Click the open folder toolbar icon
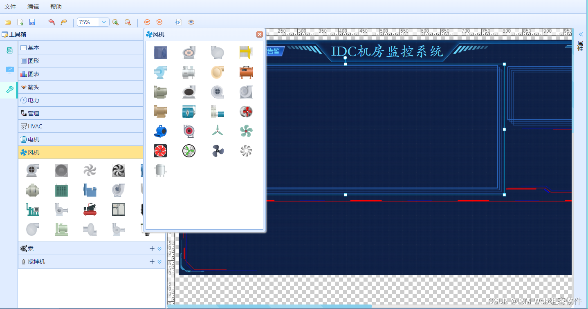 [x=7, y=22]
